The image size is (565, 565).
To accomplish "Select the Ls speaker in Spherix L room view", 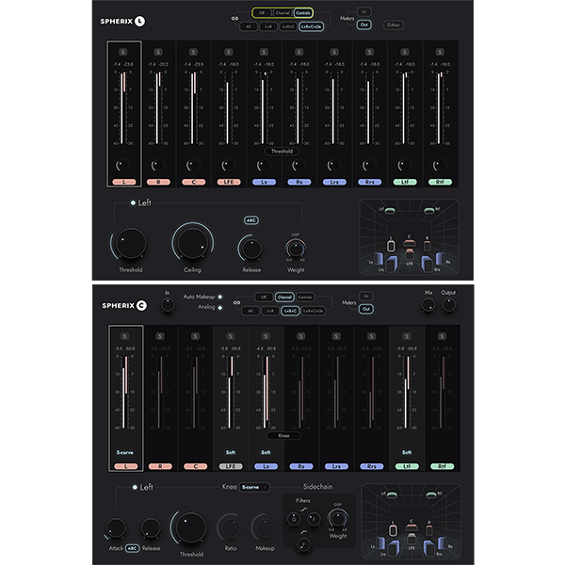I will point(379,259).
